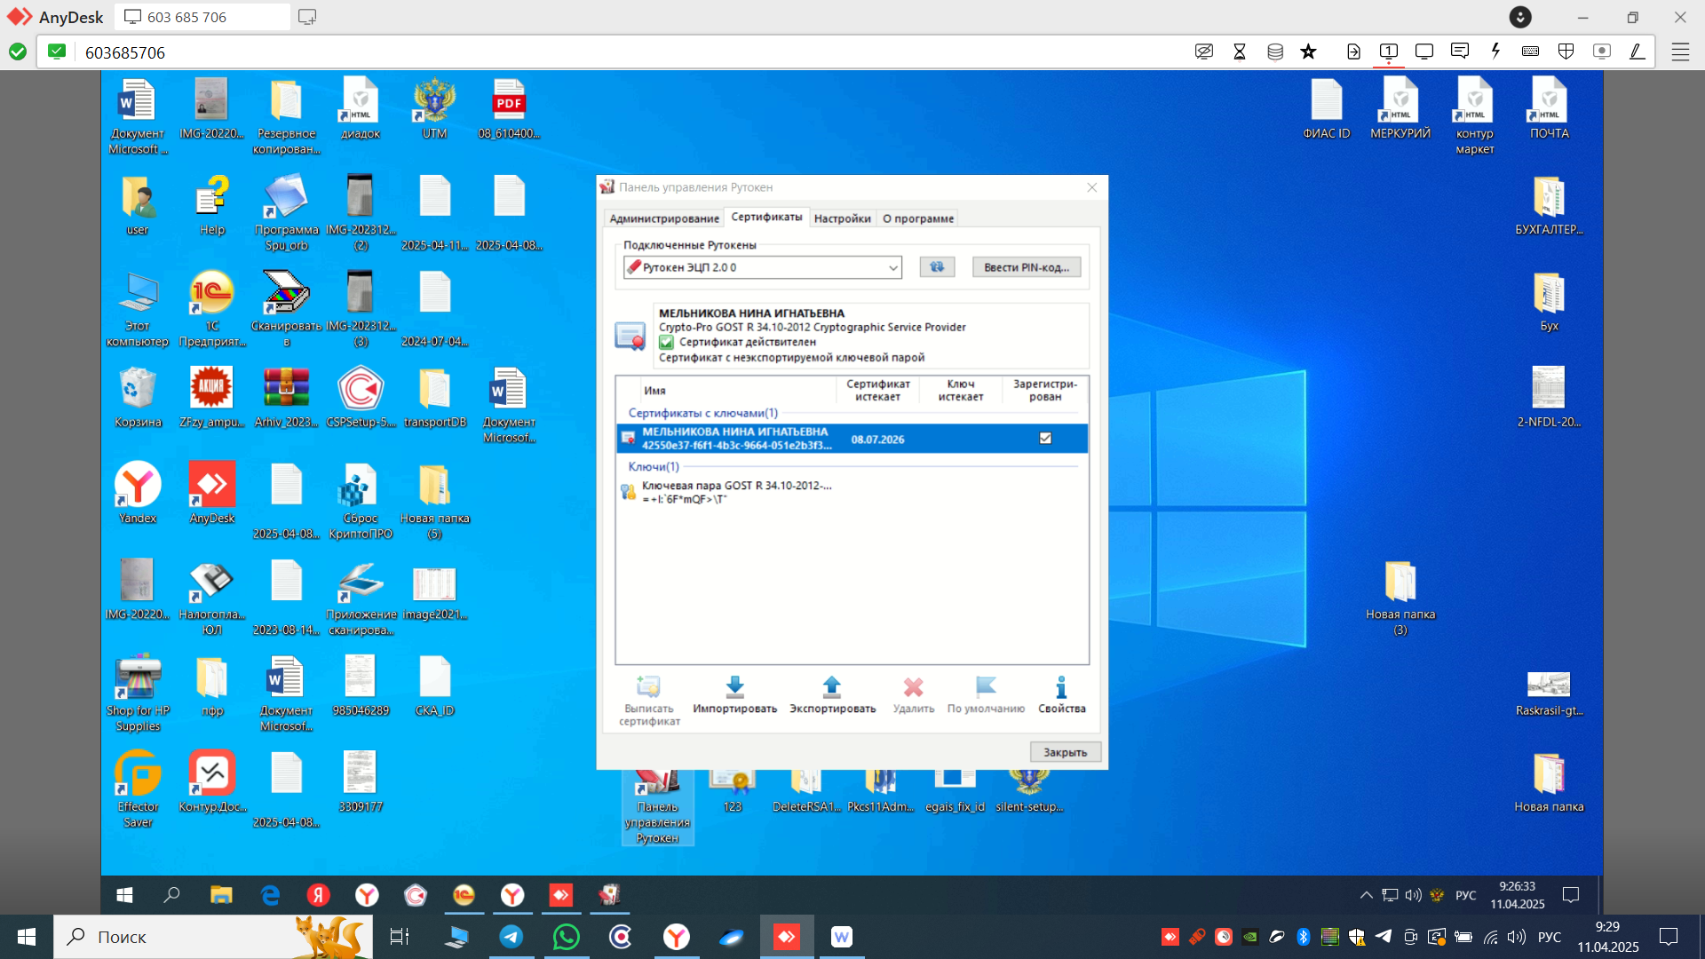The width and height of the screenshot is (1705, 959).
Task: Click expiry date 08.07.2026 cell
Action: [877, 440]
